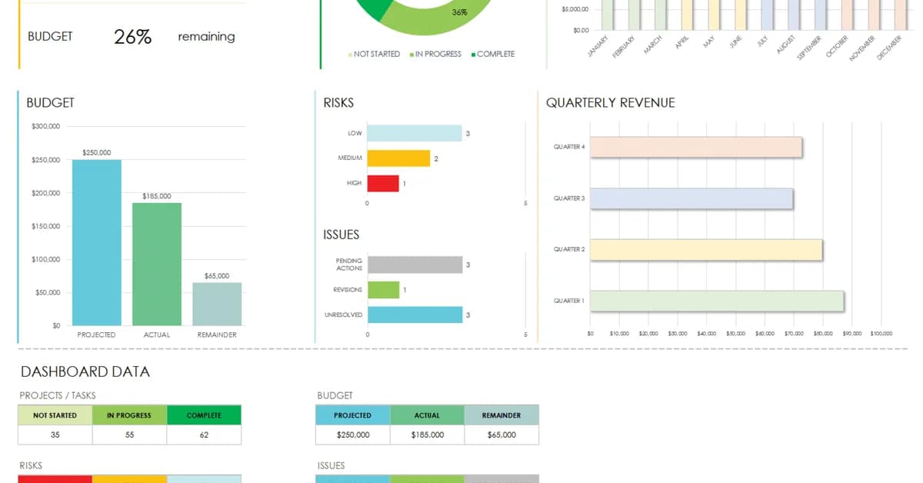Select the PROJECTED bar in the Budget chart

click(96, 242)
